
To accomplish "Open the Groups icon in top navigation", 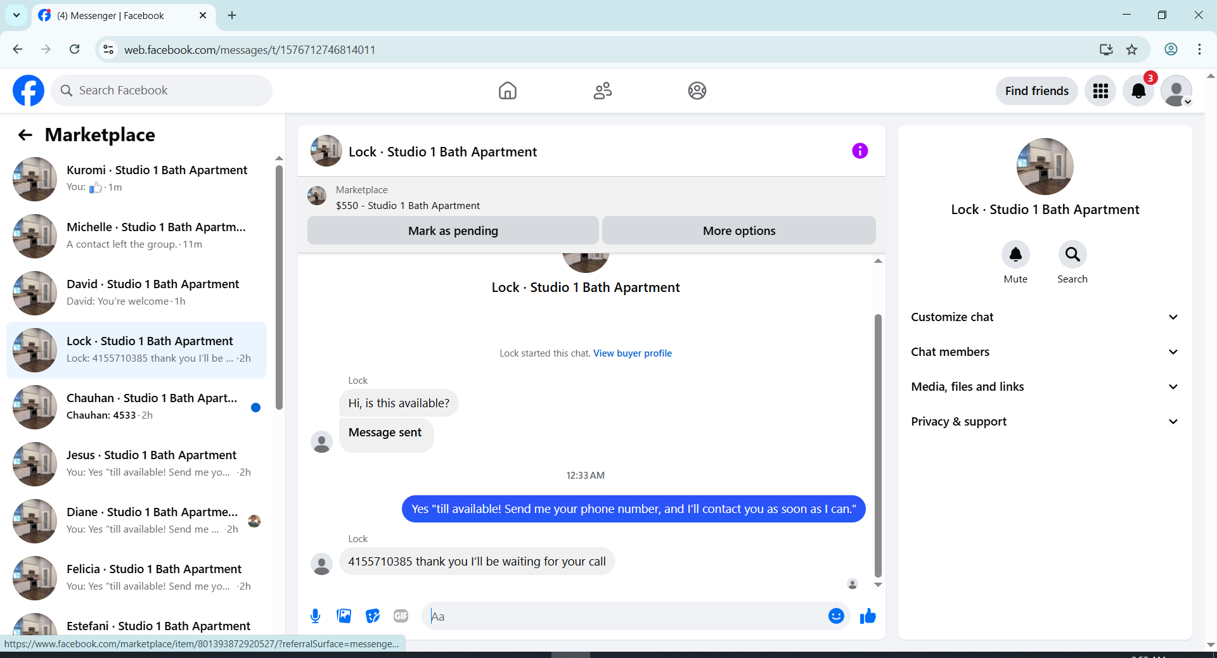I will [697, 91].
